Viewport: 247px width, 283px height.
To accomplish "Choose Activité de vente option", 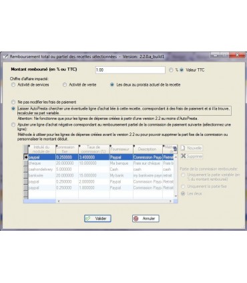I will pos(65,85).
